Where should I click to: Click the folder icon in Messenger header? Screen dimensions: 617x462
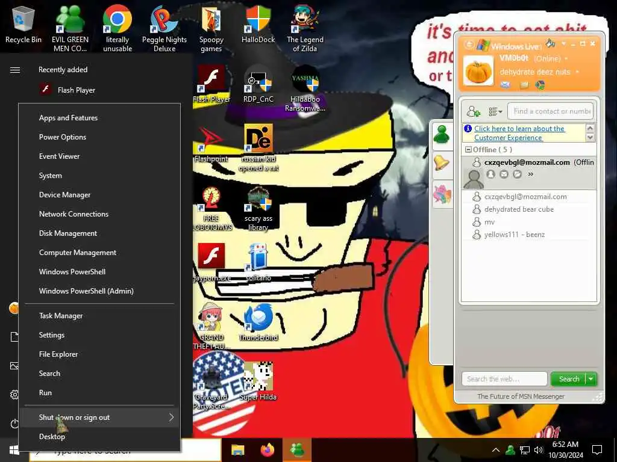click(x=524, y=85)
